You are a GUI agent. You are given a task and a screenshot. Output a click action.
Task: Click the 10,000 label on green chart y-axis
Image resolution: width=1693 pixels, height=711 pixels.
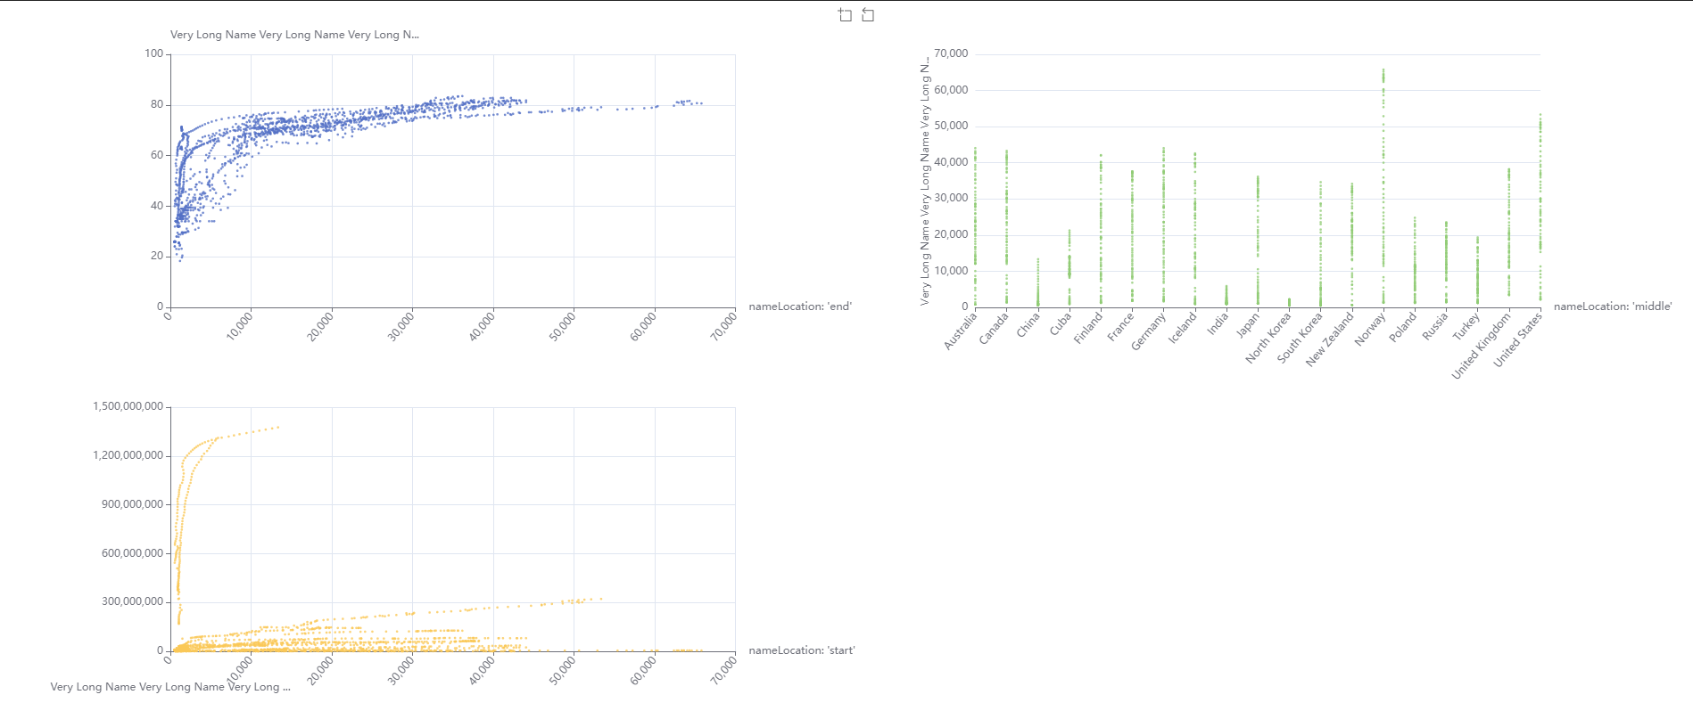951,272
